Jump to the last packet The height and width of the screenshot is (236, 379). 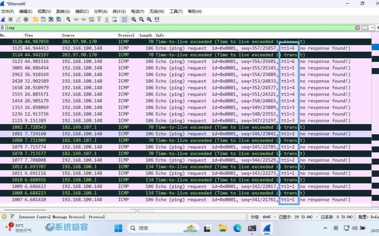pos(107,19)
